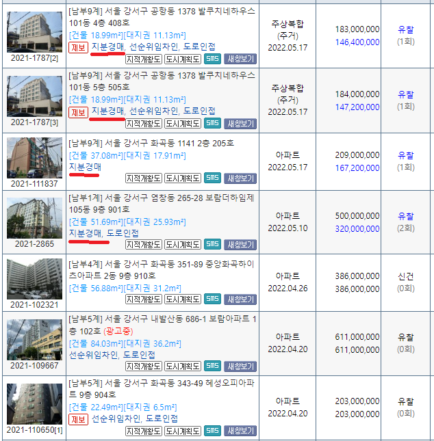Open 새창보기 for 408호 listing

[x=240, y=59]
